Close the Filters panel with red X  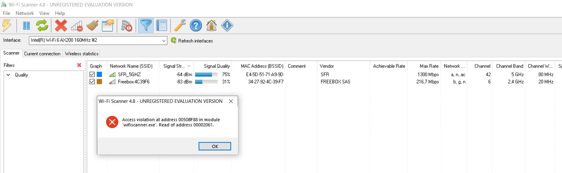(x=79, y=65)
